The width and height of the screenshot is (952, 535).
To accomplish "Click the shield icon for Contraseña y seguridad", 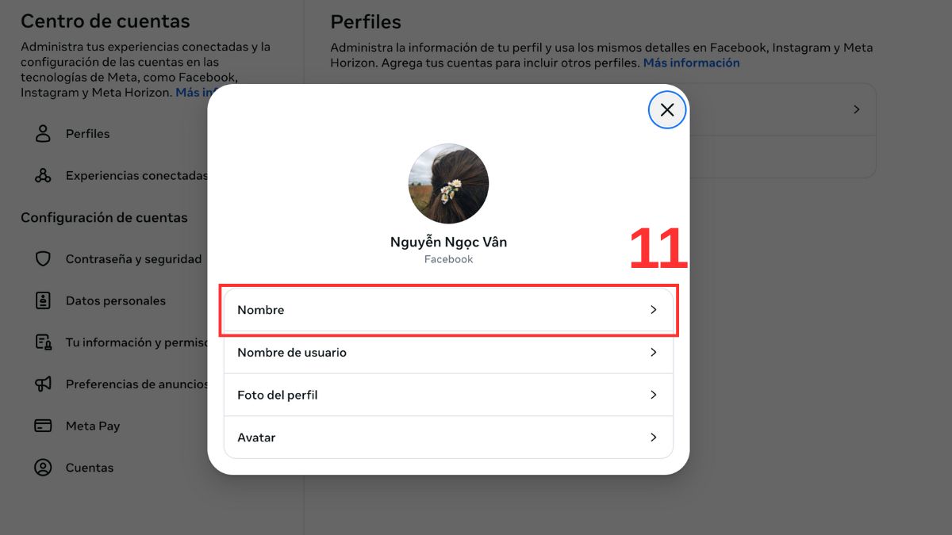I will point(42,258).
